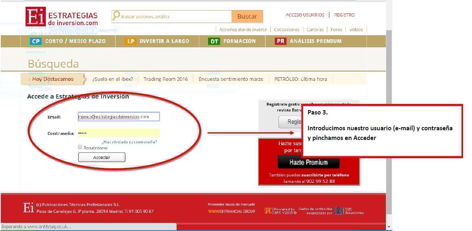Viewport: 472px width, 231px height.
Task: Click the CP badge icon
Action: (36, 41)
